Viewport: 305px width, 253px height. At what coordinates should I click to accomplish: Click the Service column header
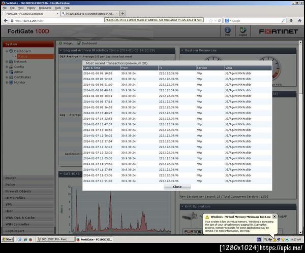coord(210,68)
